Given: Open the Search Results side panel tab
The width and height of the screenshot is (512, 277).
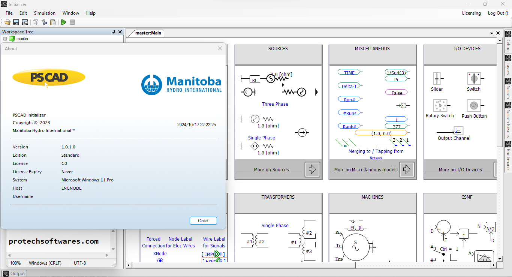Looking at the screenshot, I should click(x=508, y=120).
